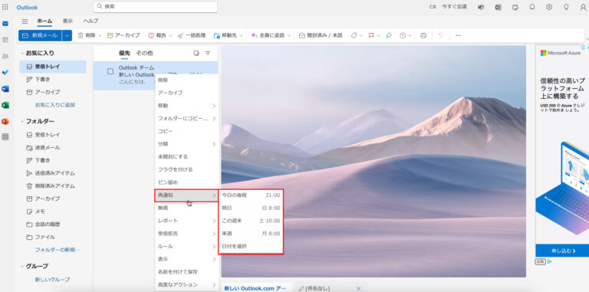Select 再通知 in the context menu
The width and height of the screenshot is (589, 292).
[x=186, y=195]
